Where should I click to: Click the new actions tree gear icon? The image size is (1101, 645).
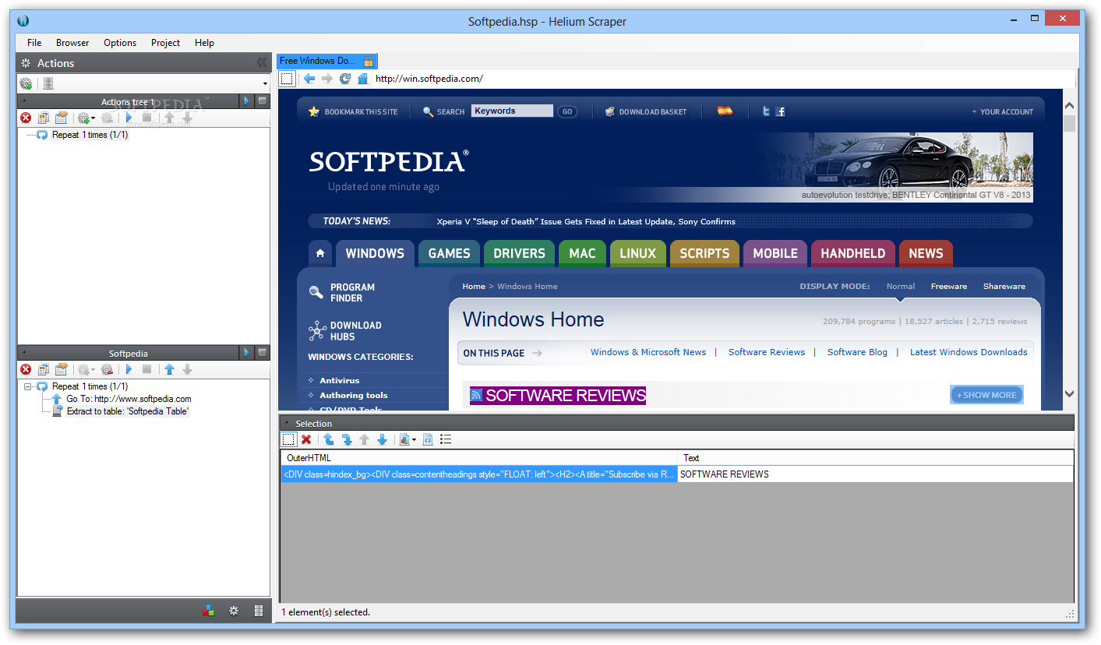point(26,83)
